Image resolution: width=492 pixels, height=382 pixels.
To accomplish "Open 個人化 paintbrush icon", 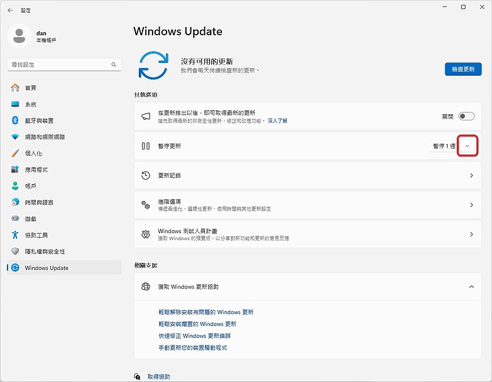I will click(15, 153).
